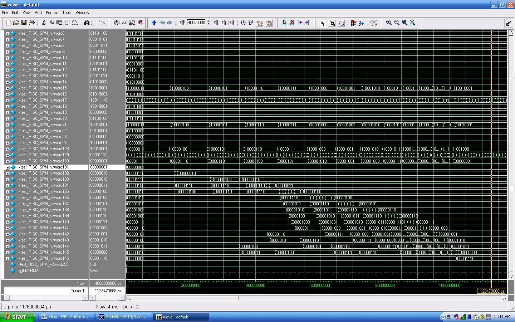
Task: Increase run length with the stepper up arrow
Action: 208,21
